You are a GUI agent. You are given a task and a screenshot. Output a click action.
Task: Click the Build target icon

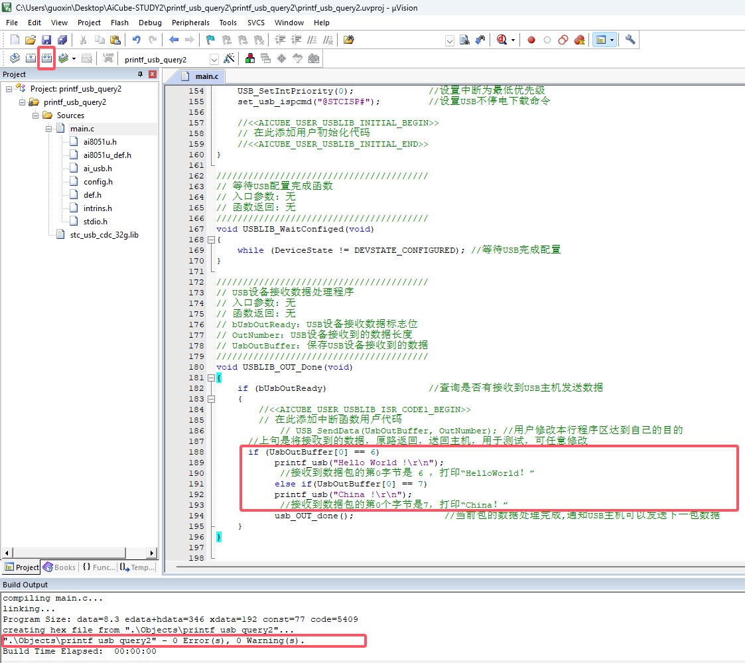coord(31,58)
